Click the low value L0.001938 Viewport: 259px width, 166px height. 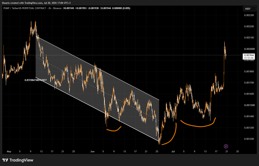tap(93, 8)
